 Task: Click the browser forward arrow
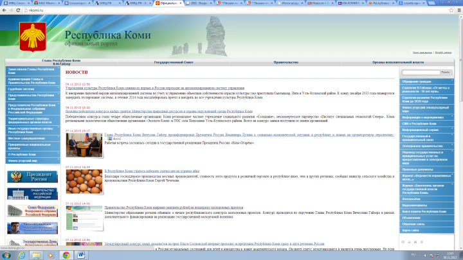11,10
